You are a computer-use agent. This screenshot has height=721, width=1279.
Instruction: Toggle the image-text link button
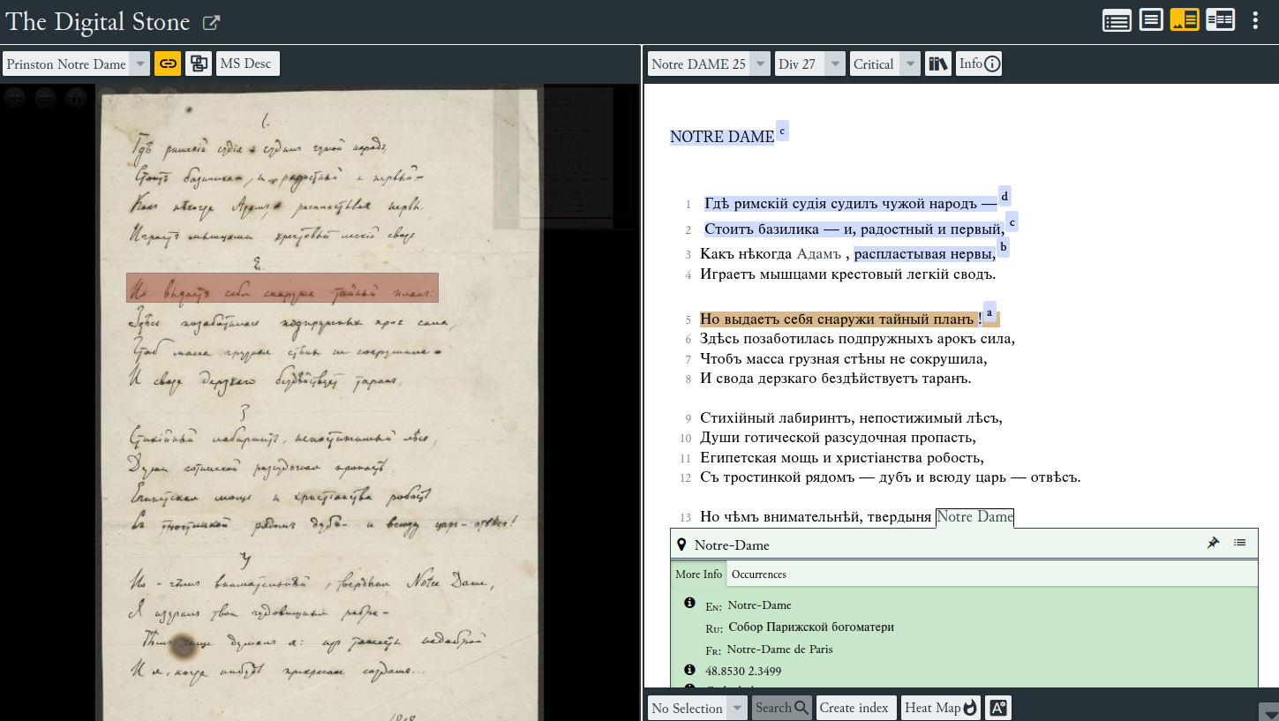coord(168,64)
